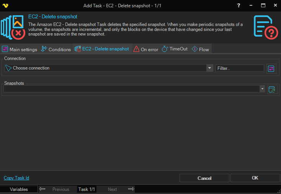
Task: Click the question mark help button
Action: click(238, 5)
